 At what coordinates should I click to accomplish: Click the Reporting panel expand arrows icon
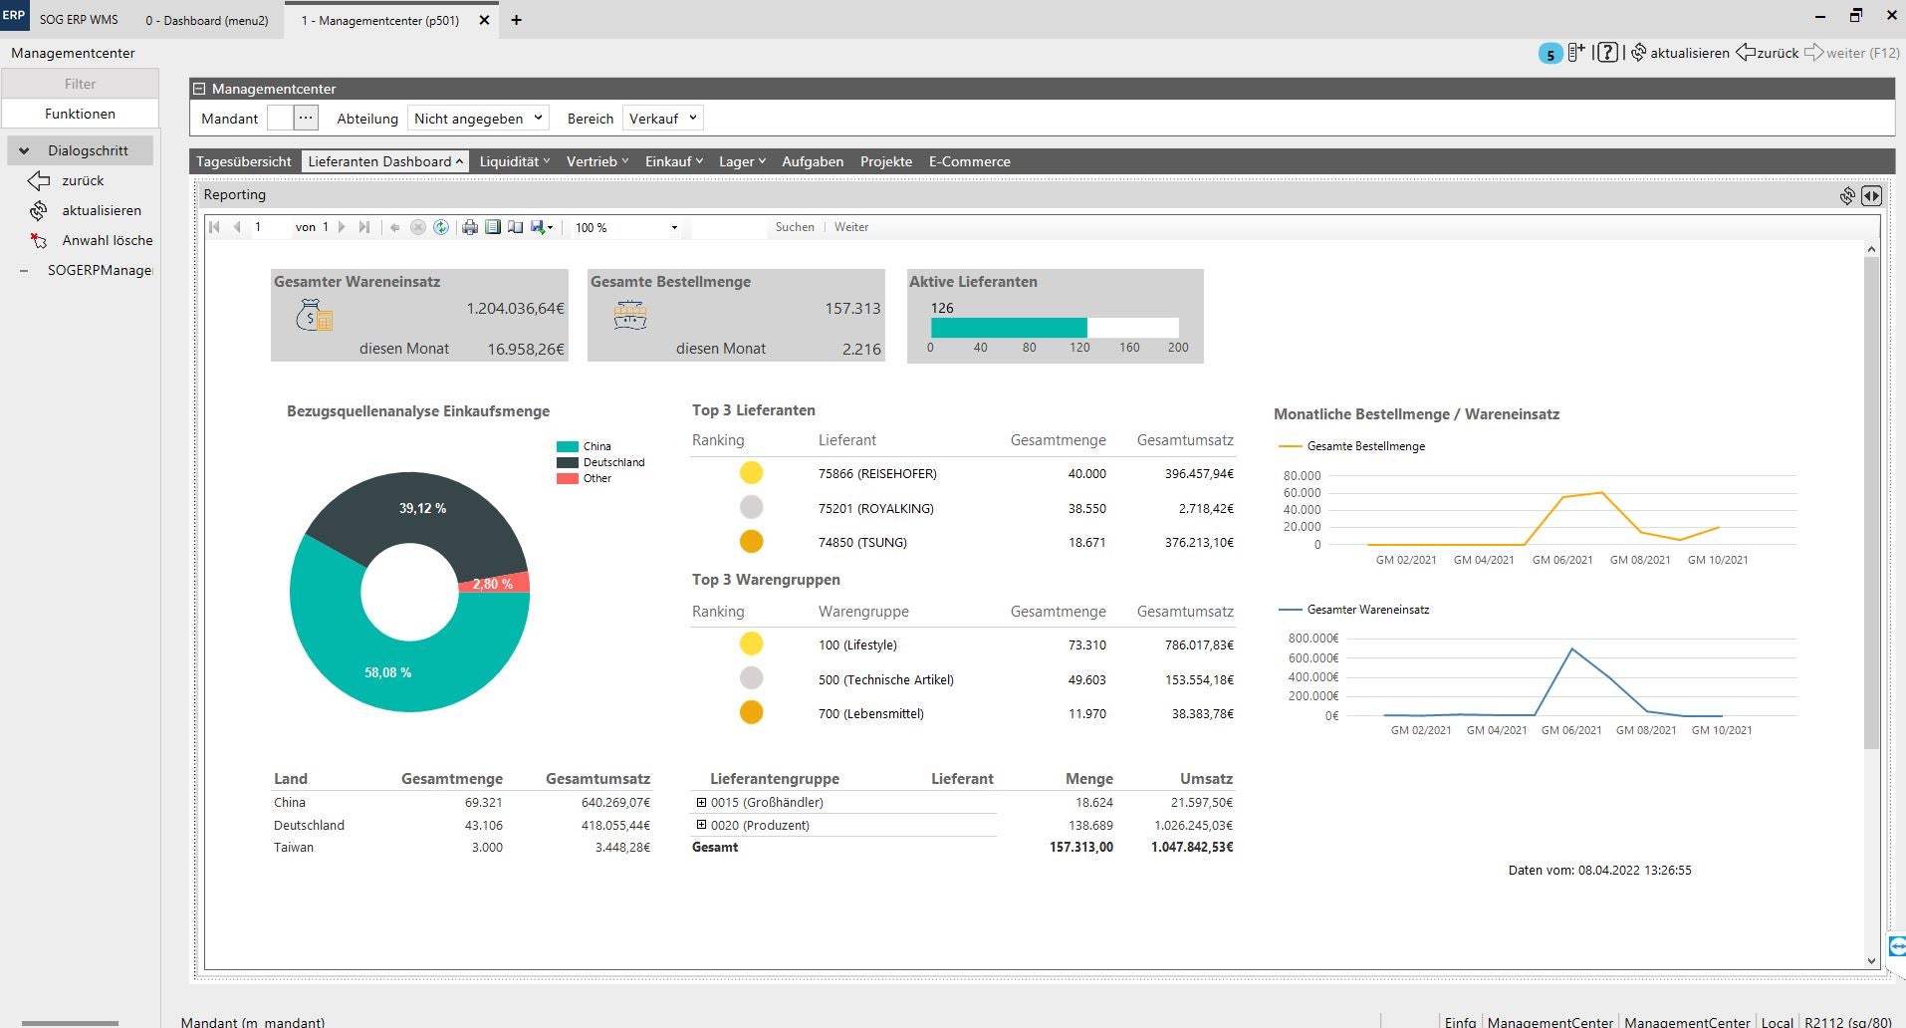point(1871,196)
